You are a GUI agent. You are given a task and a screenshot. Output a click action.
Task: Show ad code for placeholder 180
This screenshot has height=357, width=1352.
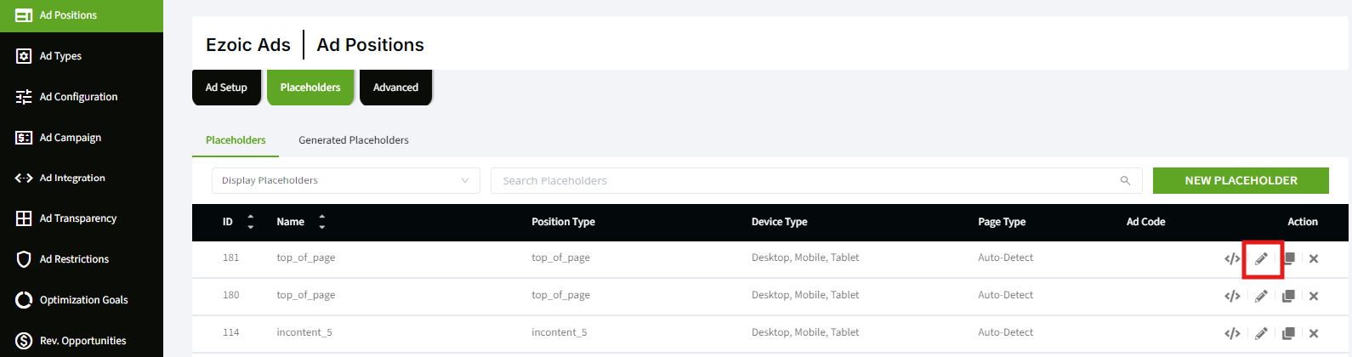(x=1232, y=296)
